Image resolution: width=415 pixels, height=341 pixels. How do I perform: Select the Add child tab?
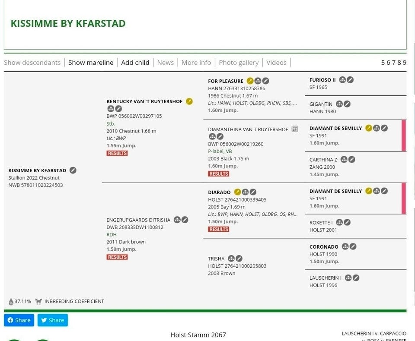coord(135,63)
